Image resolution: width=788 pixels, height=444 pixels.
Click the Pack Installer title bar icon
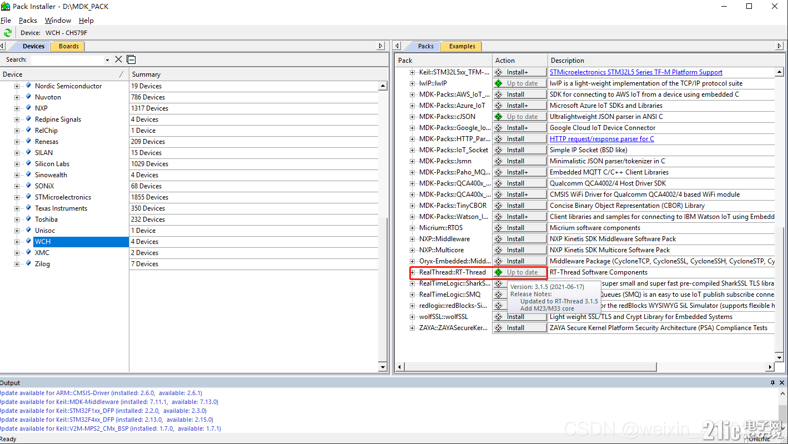point(6,6)
